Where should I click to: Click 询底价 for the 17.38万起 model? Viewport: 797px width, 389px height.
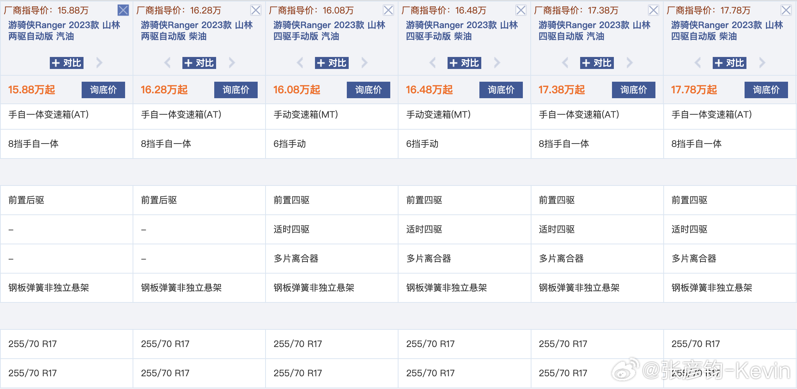coord(634,90)
